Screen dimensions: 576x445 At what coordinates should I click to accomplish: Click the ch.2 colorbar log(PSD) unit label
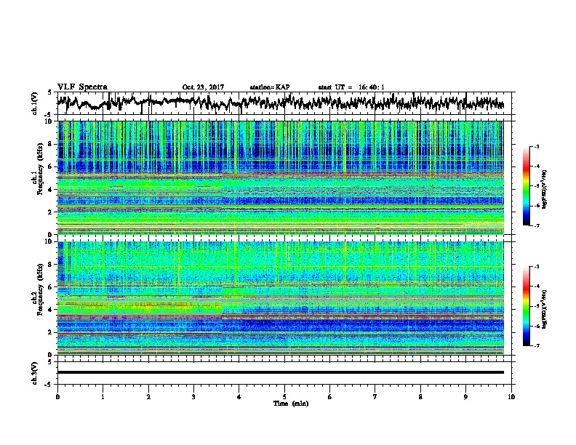[x=545, y=310]
